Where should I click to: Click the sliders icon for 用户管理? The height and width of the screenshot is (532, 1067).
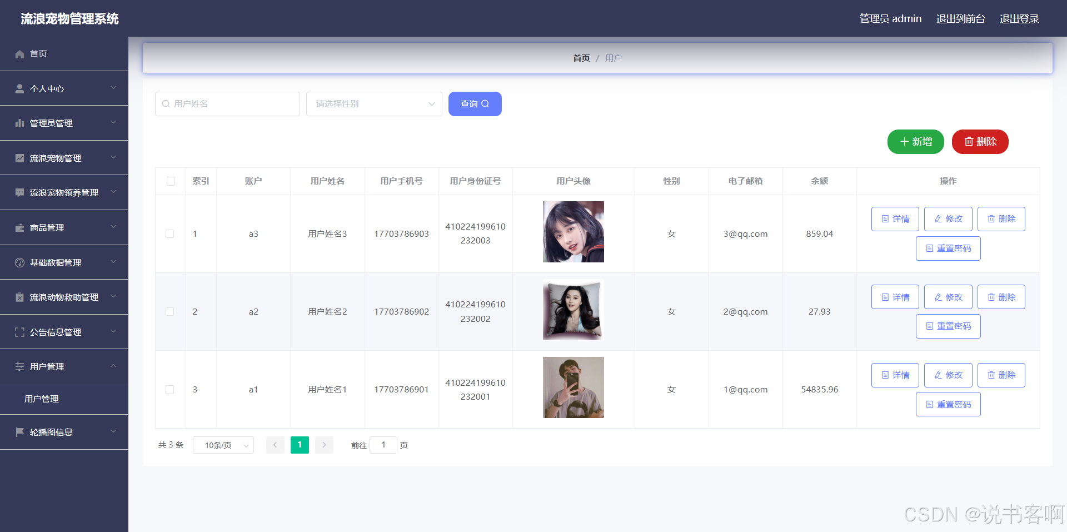click(19, 367)
